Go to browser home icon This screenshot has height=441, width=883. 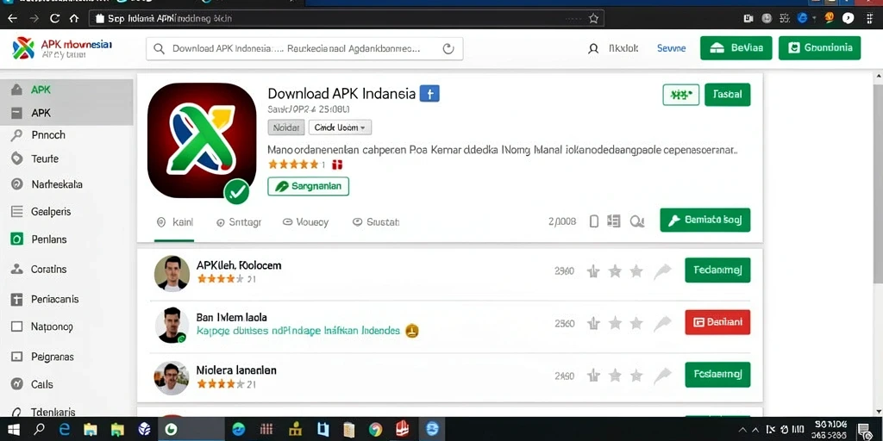point(74,19)
